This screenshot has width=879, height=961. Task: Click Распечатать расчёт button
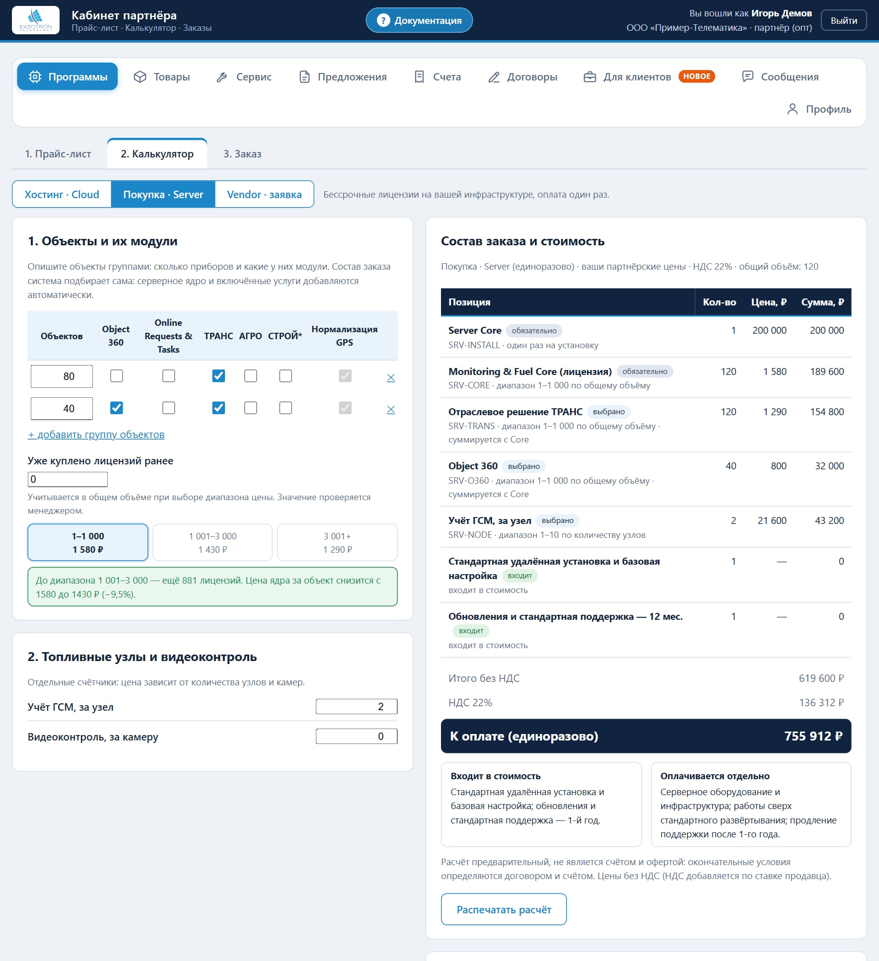504,909
